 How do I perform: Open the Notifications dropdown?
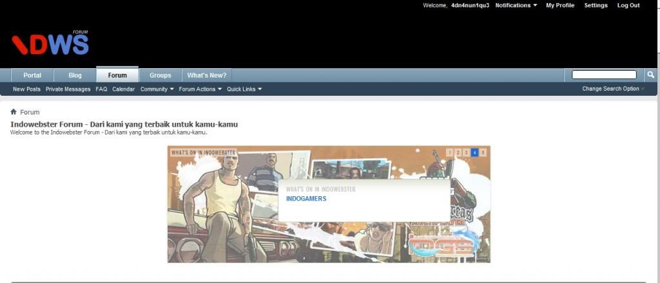(x=516, y=5)
